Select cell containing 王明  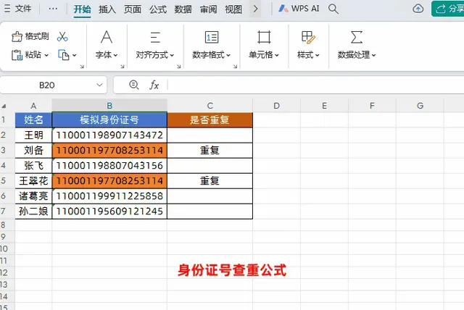pos(33,135)
